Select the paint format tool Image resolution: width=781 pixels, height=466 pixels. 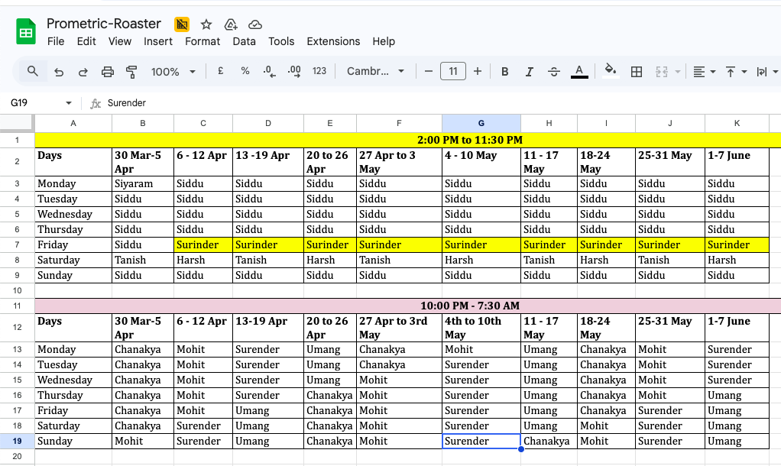(131, 72)
